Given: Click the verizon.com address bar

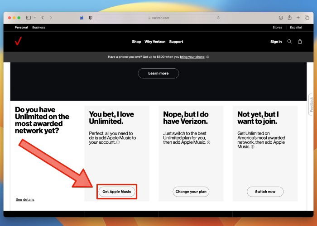Looking at the screenshot, I should coord(158,18).
